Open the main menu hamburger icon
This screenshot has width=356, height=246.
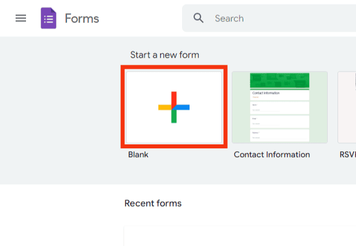coord(21,18)
